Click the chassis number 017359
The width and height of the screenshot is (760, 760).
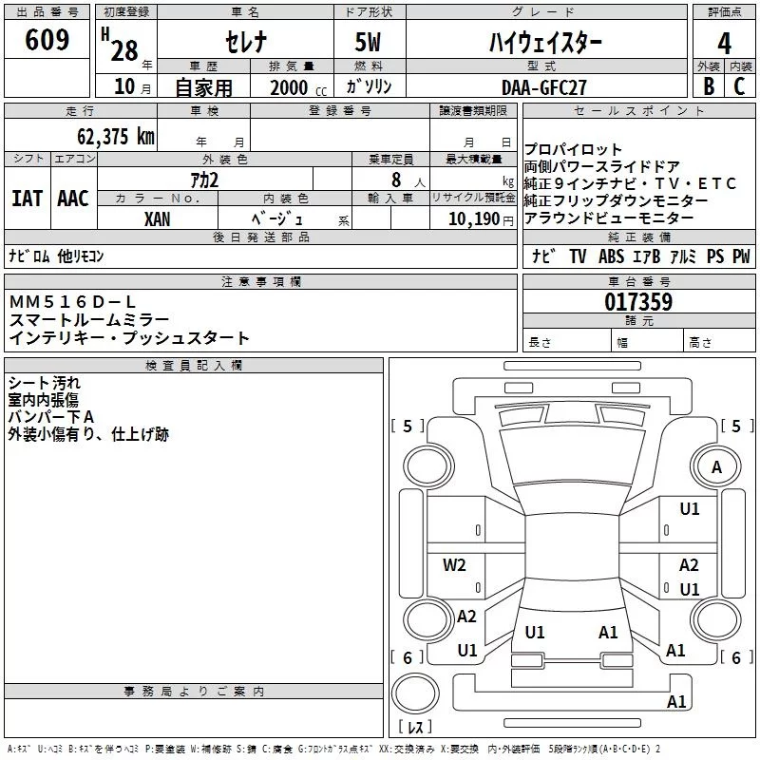[638, 302]
